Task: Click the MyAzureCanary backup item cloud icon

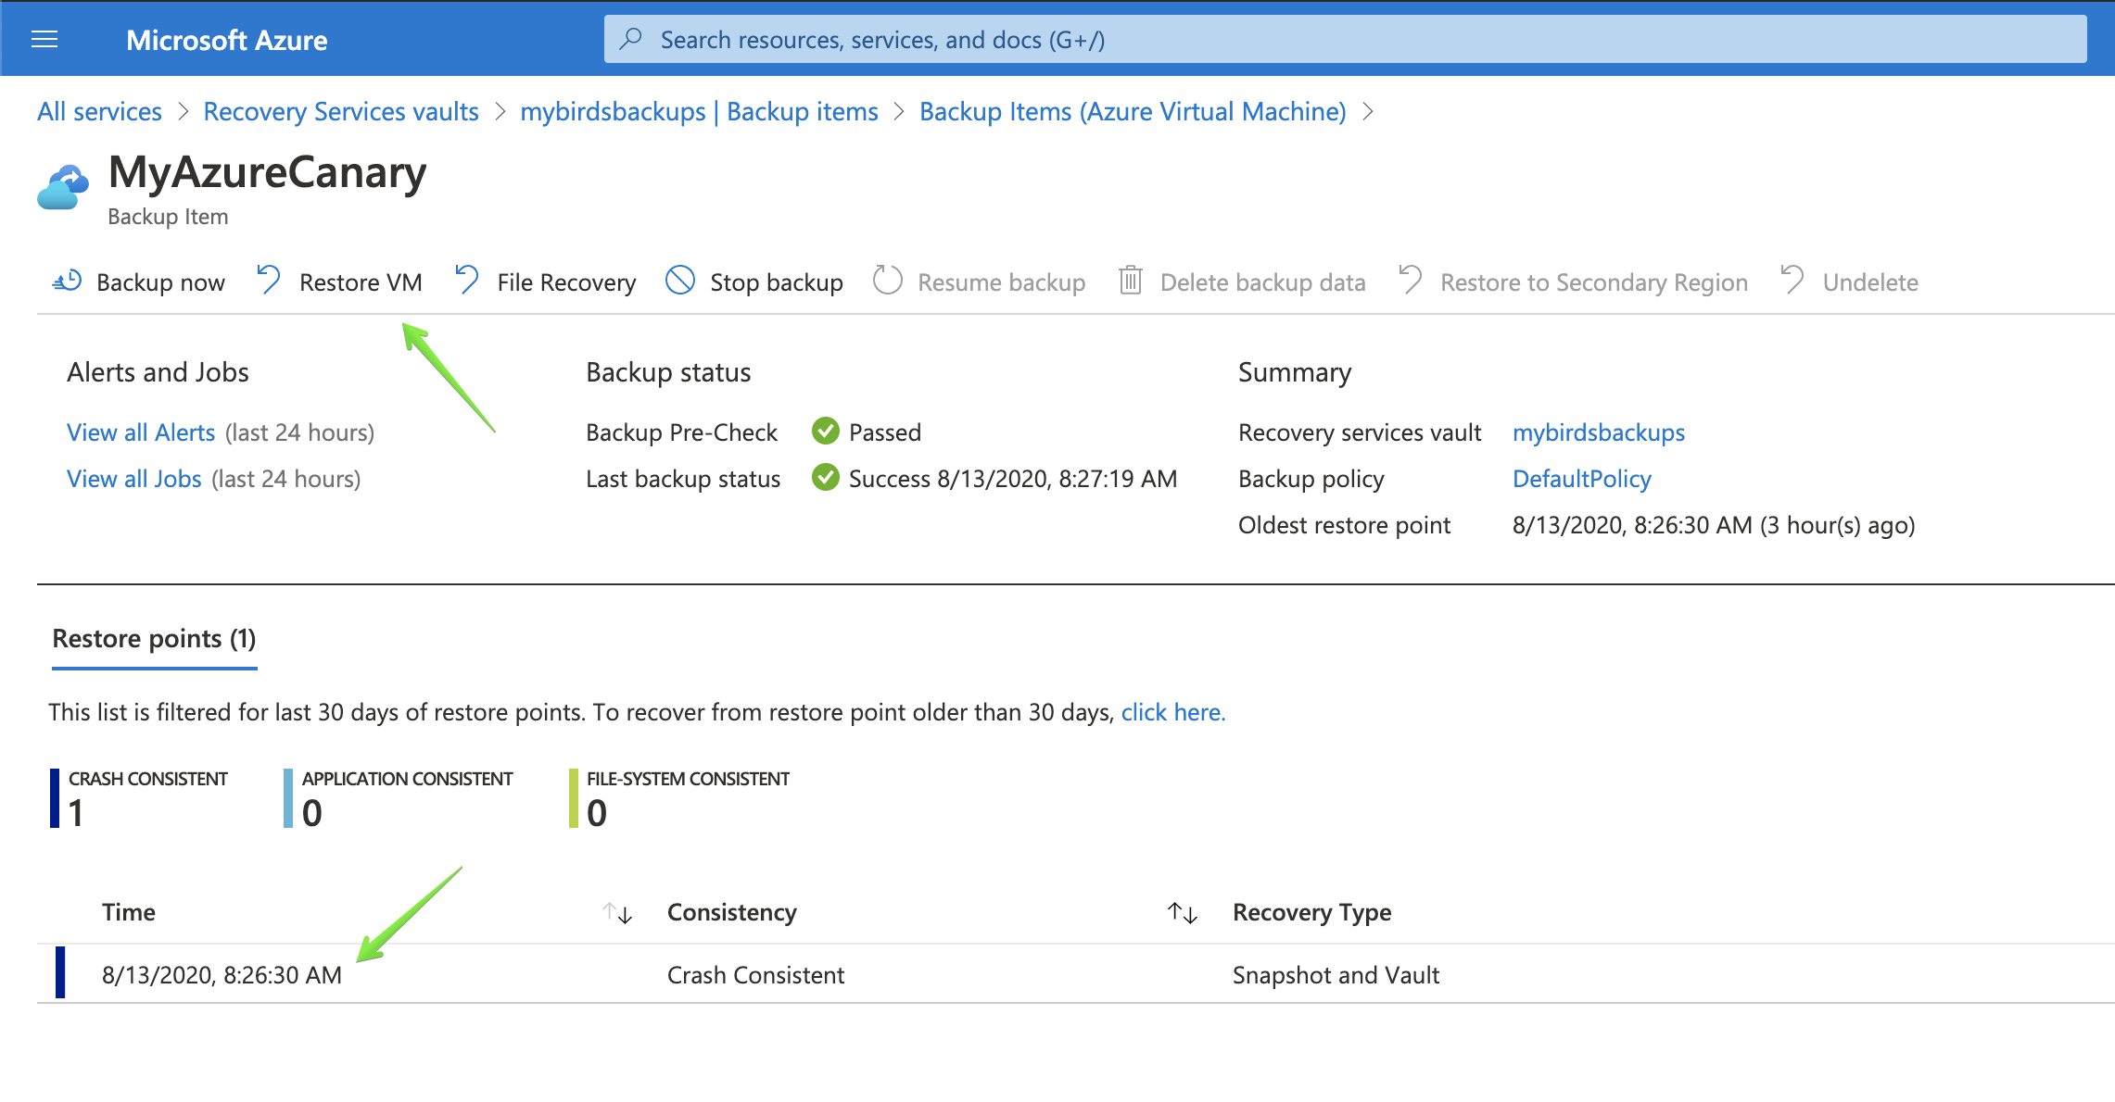Action: [x=63, y=187]
